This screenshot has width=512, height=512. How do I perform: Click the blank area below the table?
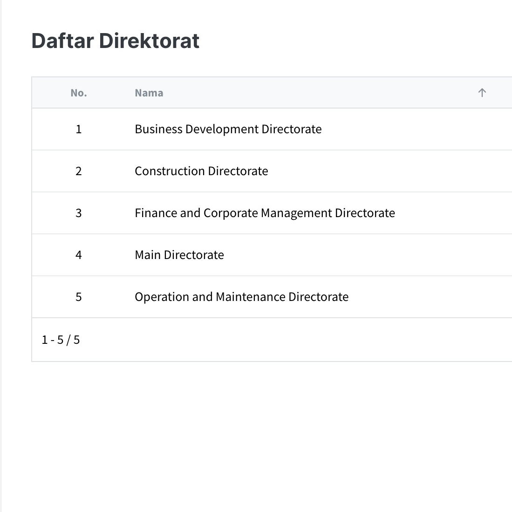click(256, 433)
